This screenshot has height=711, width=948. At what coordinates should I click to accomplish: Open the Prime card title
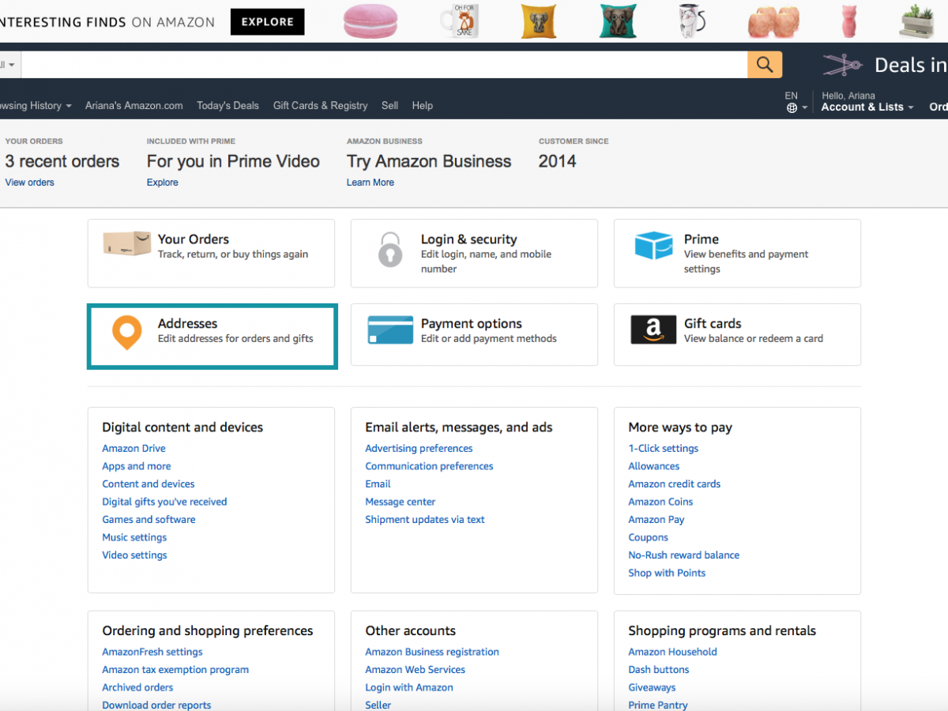(702, 239)
